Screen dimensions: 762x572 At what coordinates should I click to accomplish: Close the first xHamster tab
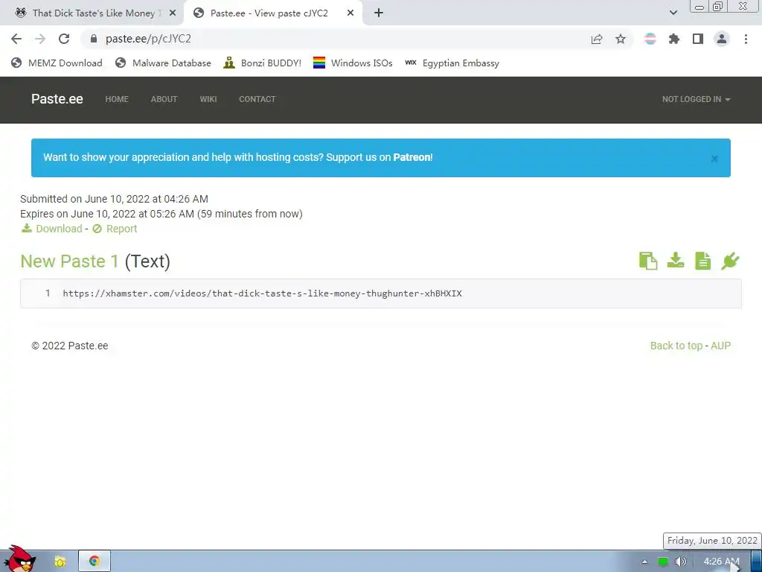coord(173,13)
